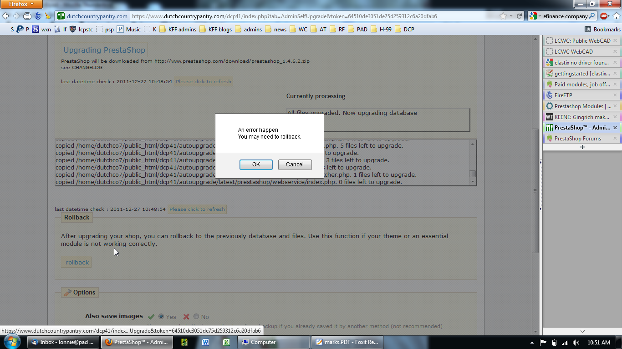Screen dimensions: 622x349
Task: Open the 'Music' bookmark
Action: click(129, 29)
